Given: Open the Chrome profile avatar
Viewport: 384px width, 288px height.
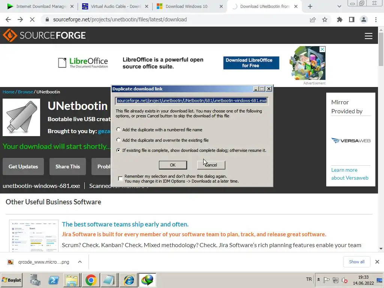Looking at the screenshot, I should click(x=364, y=19).
